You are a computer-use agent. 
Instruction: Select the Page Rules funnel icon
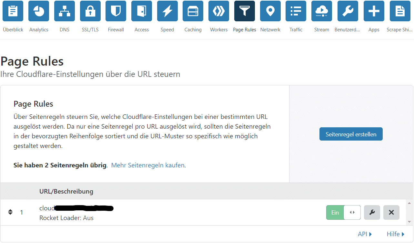pyautogui.click(x=245, y=11)
